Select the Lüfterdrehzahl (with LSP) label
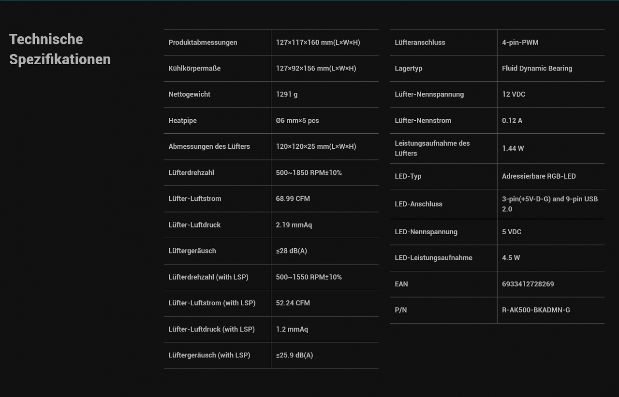The width and height of the screenshot is (619, 397). [x=208, y=277]
